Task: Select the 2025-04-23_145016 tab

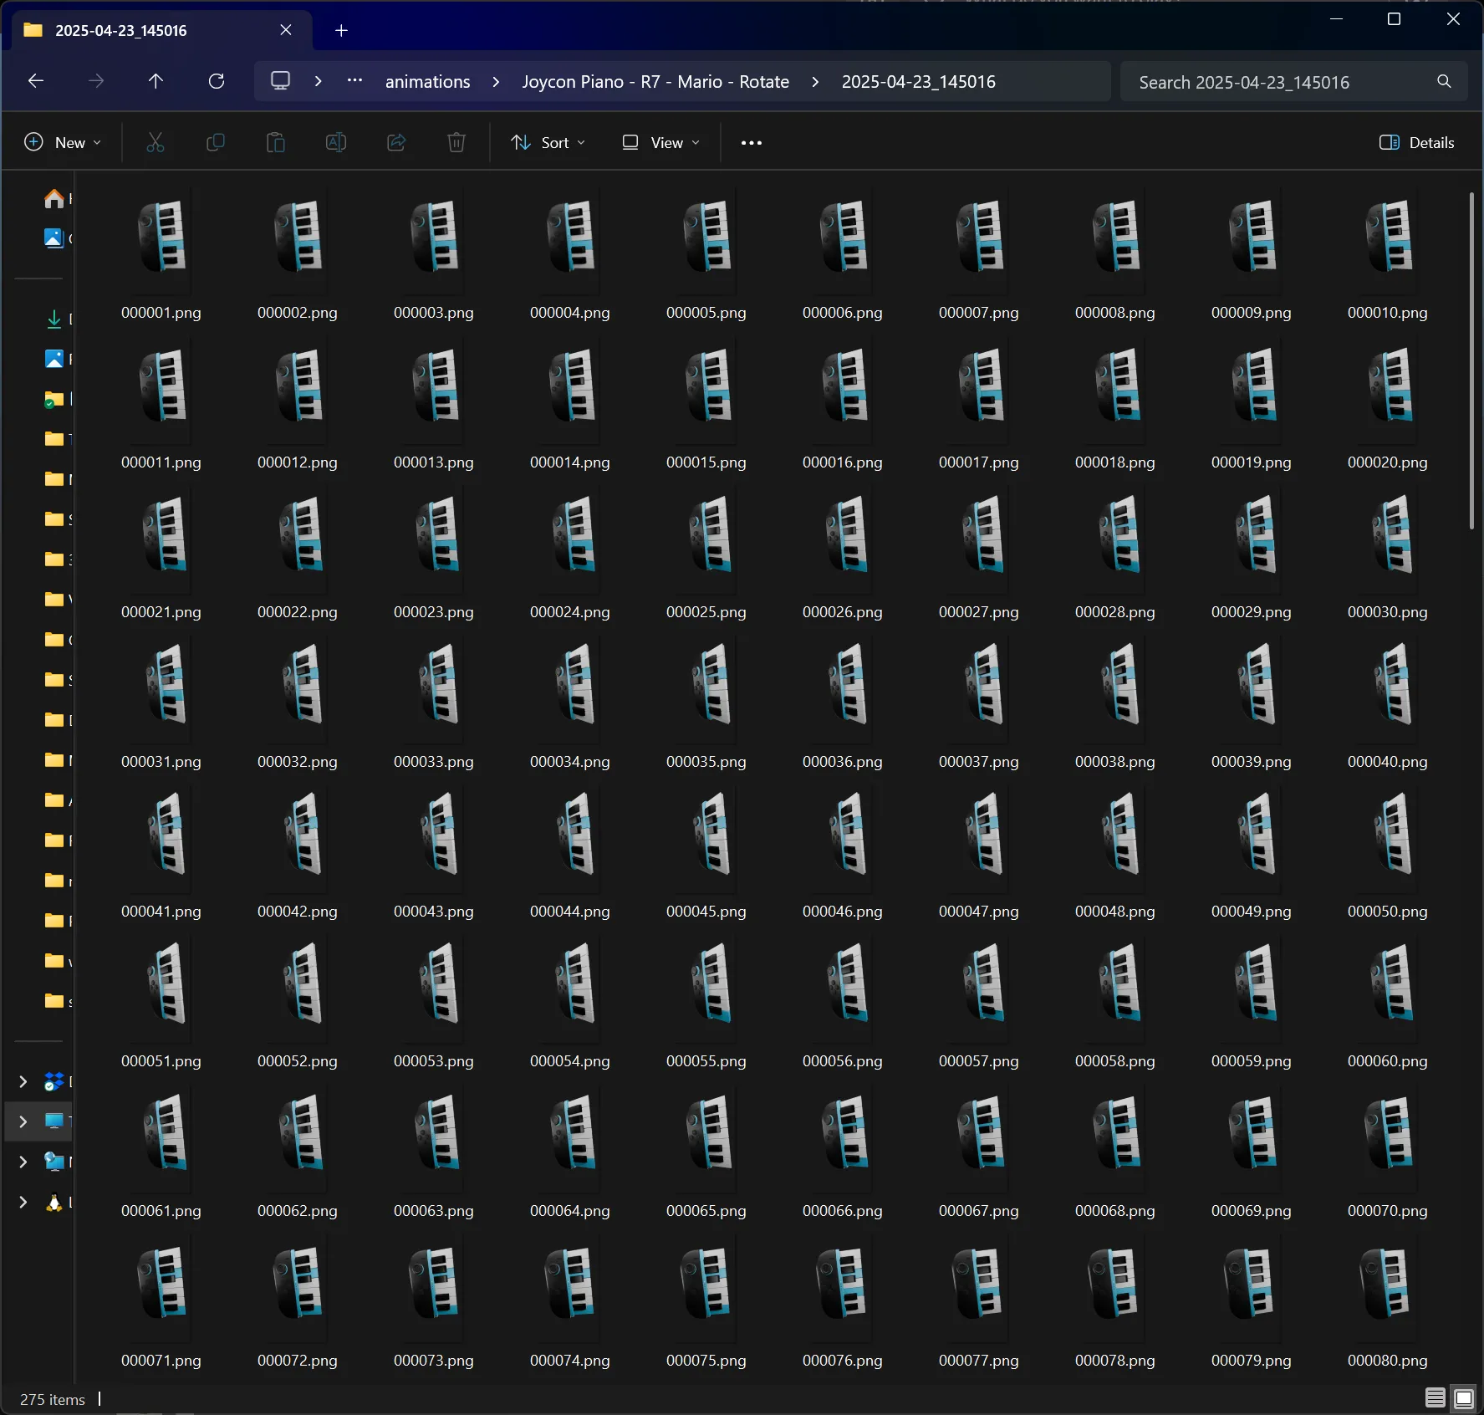Action: (120, 29)
